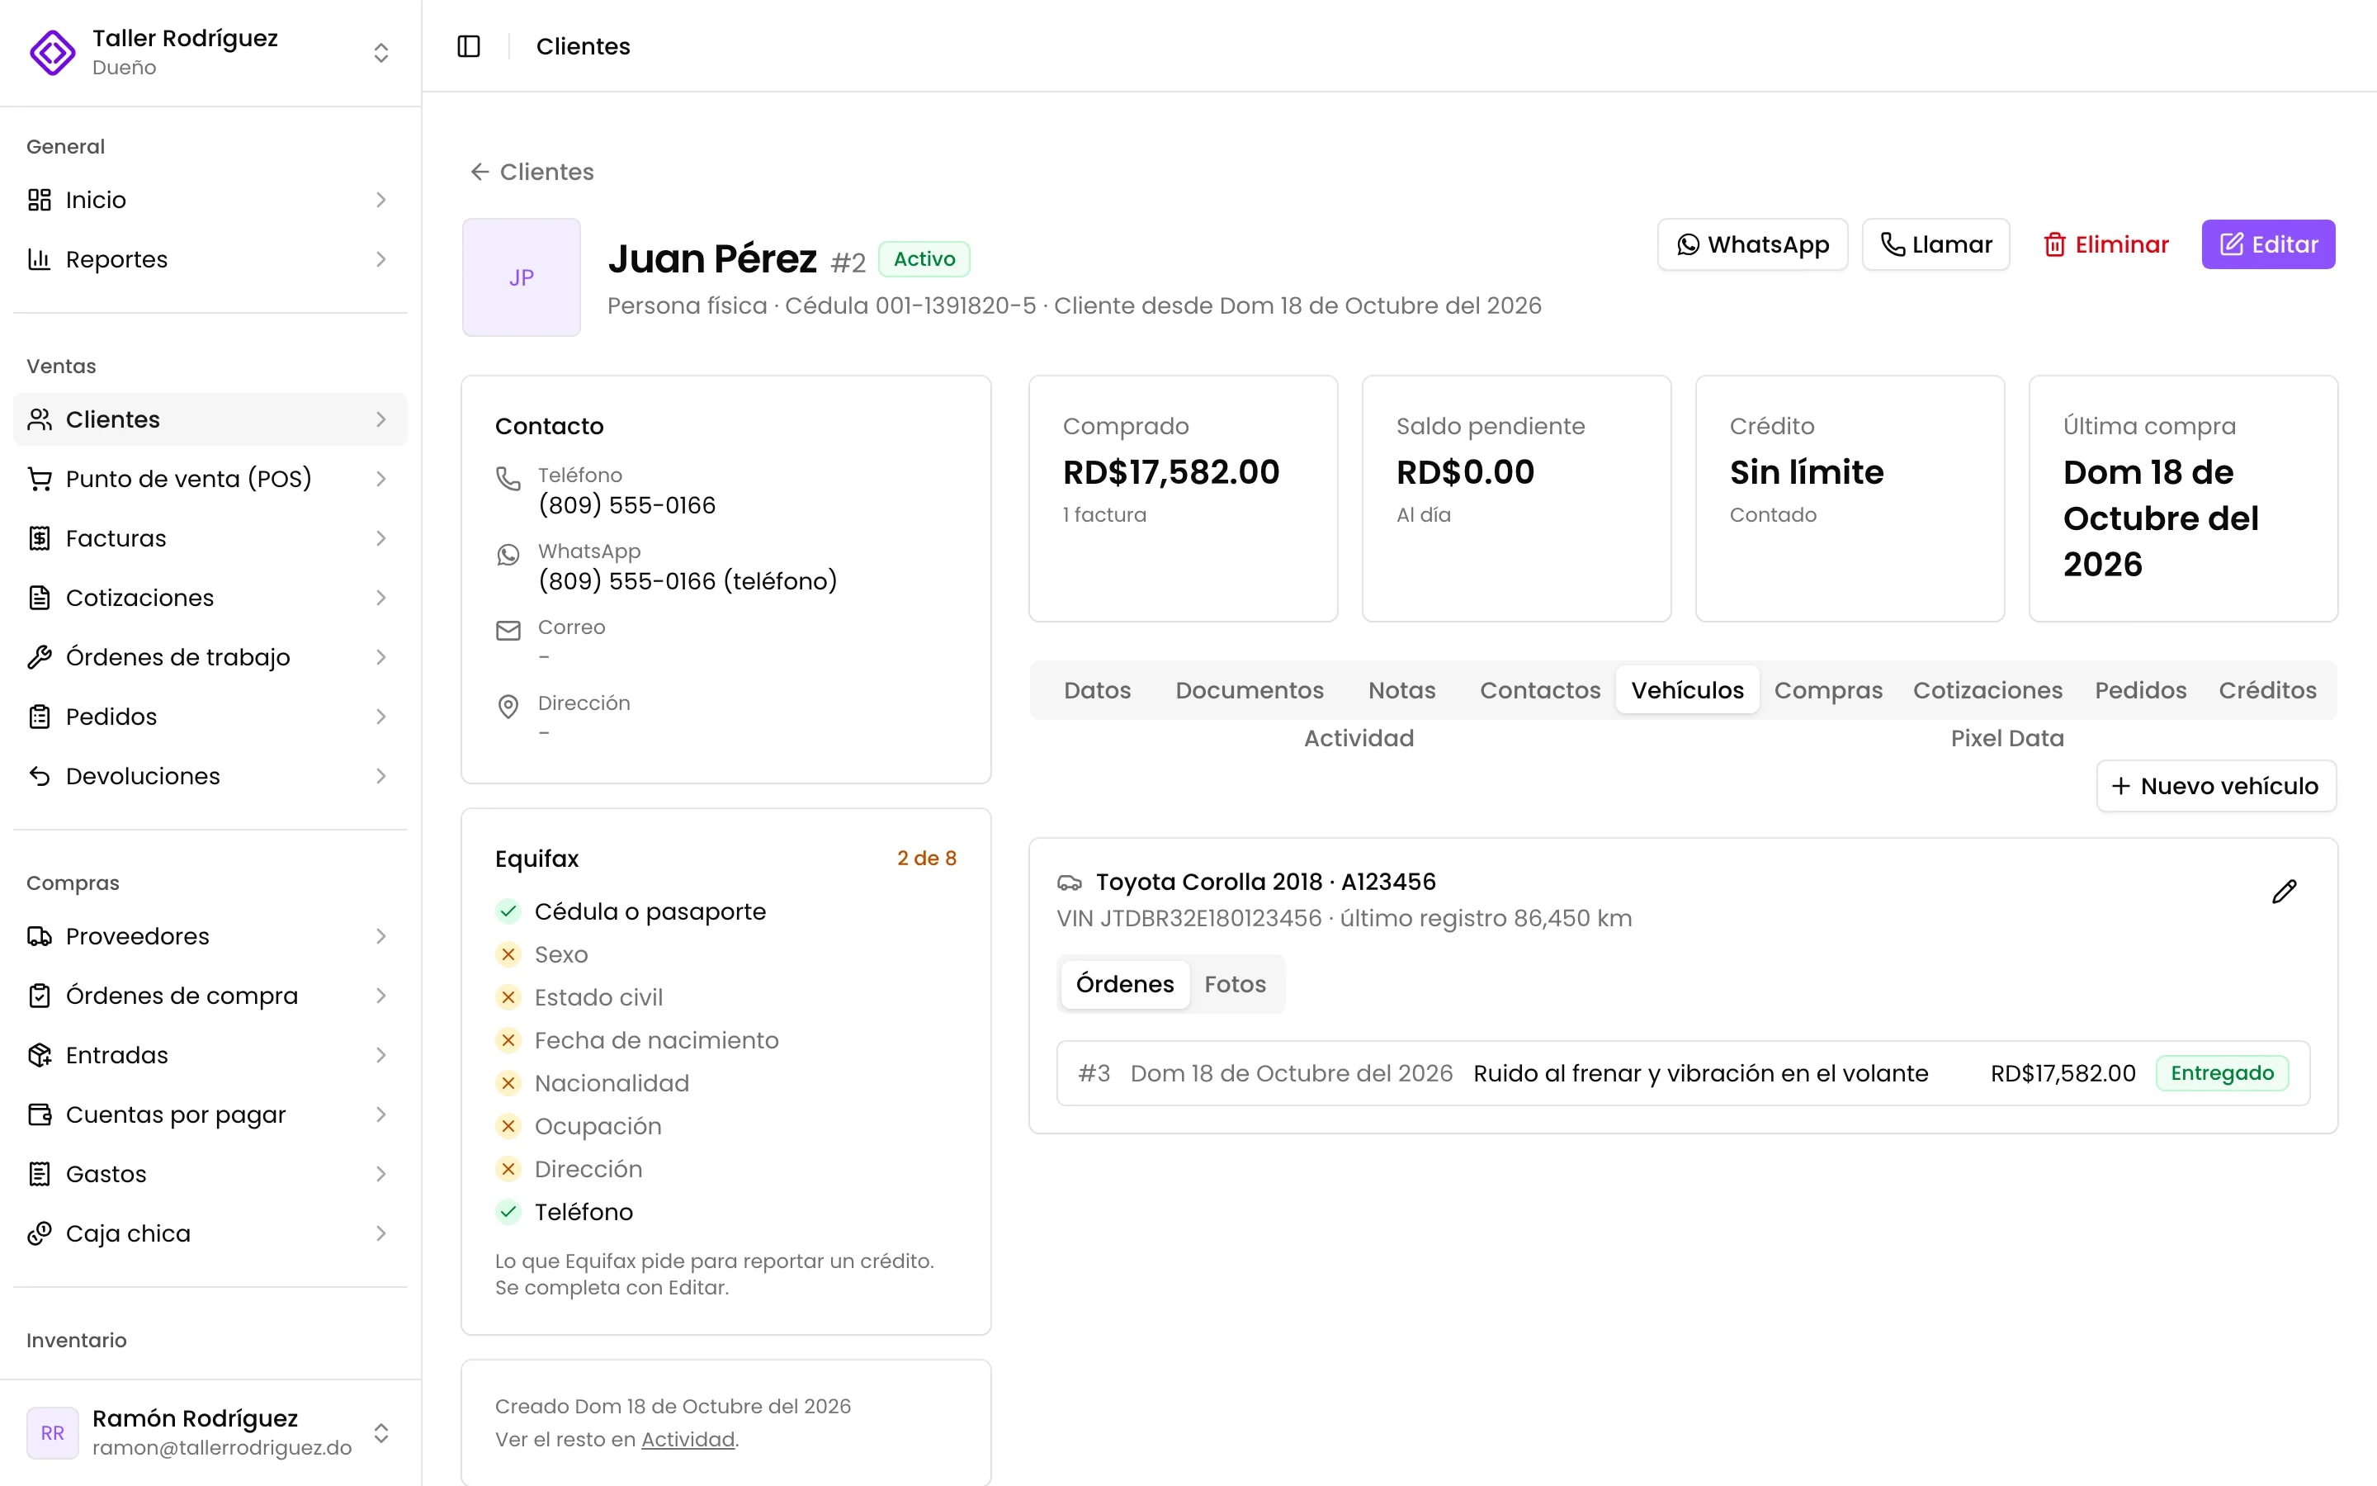Open the Pixel Data tab

point(2006,738)
